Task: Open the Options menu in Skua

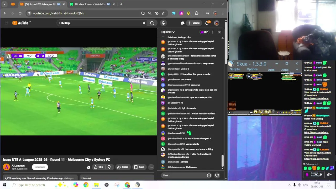Action: pos(252,69)
